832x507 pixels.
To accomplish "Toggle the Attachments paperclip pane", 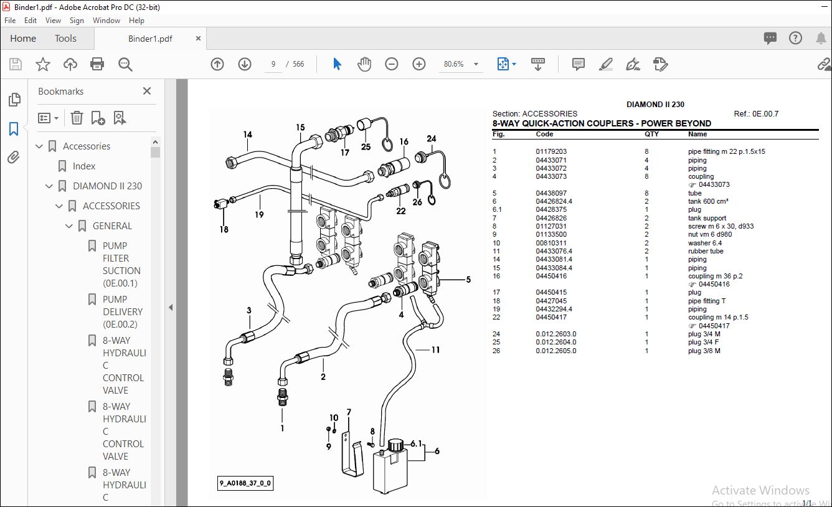I will click(x=14, y=158).
